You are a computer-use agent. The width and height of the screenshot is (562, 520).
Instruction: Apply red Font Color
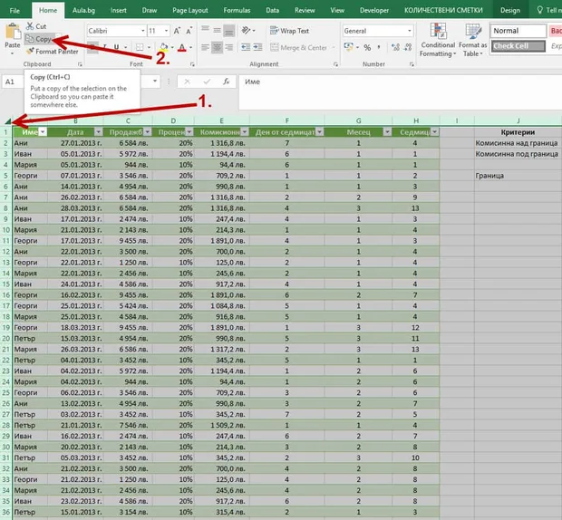pos(181,47)
